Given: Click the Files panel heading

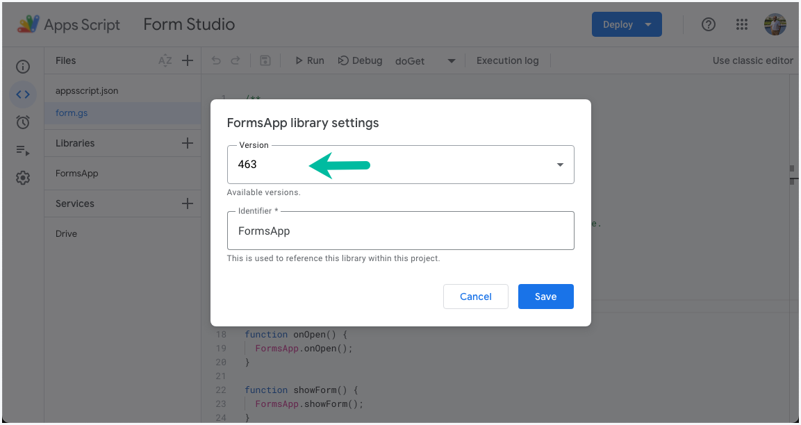Looking at the screenshot, I should [x=65, y=61].
